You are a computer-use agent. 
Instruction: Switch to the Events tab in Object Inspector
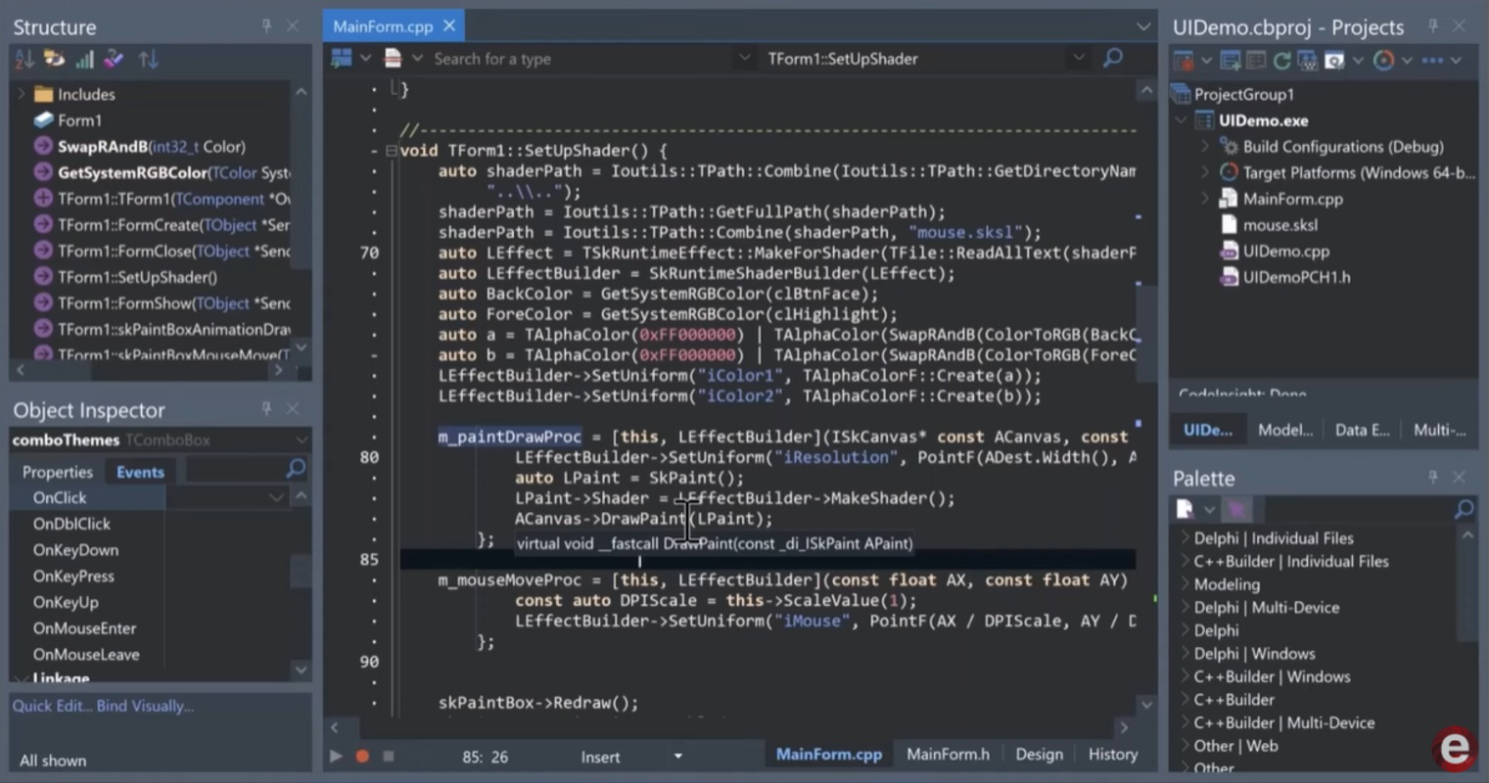coord(139,471)
